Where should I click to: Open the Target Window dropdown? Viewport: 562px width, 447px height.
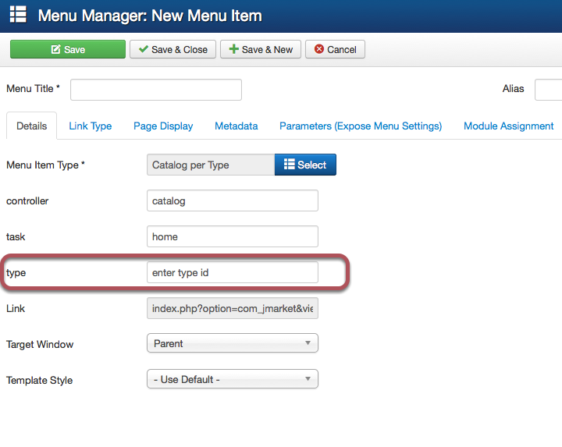tap(233, 343)
